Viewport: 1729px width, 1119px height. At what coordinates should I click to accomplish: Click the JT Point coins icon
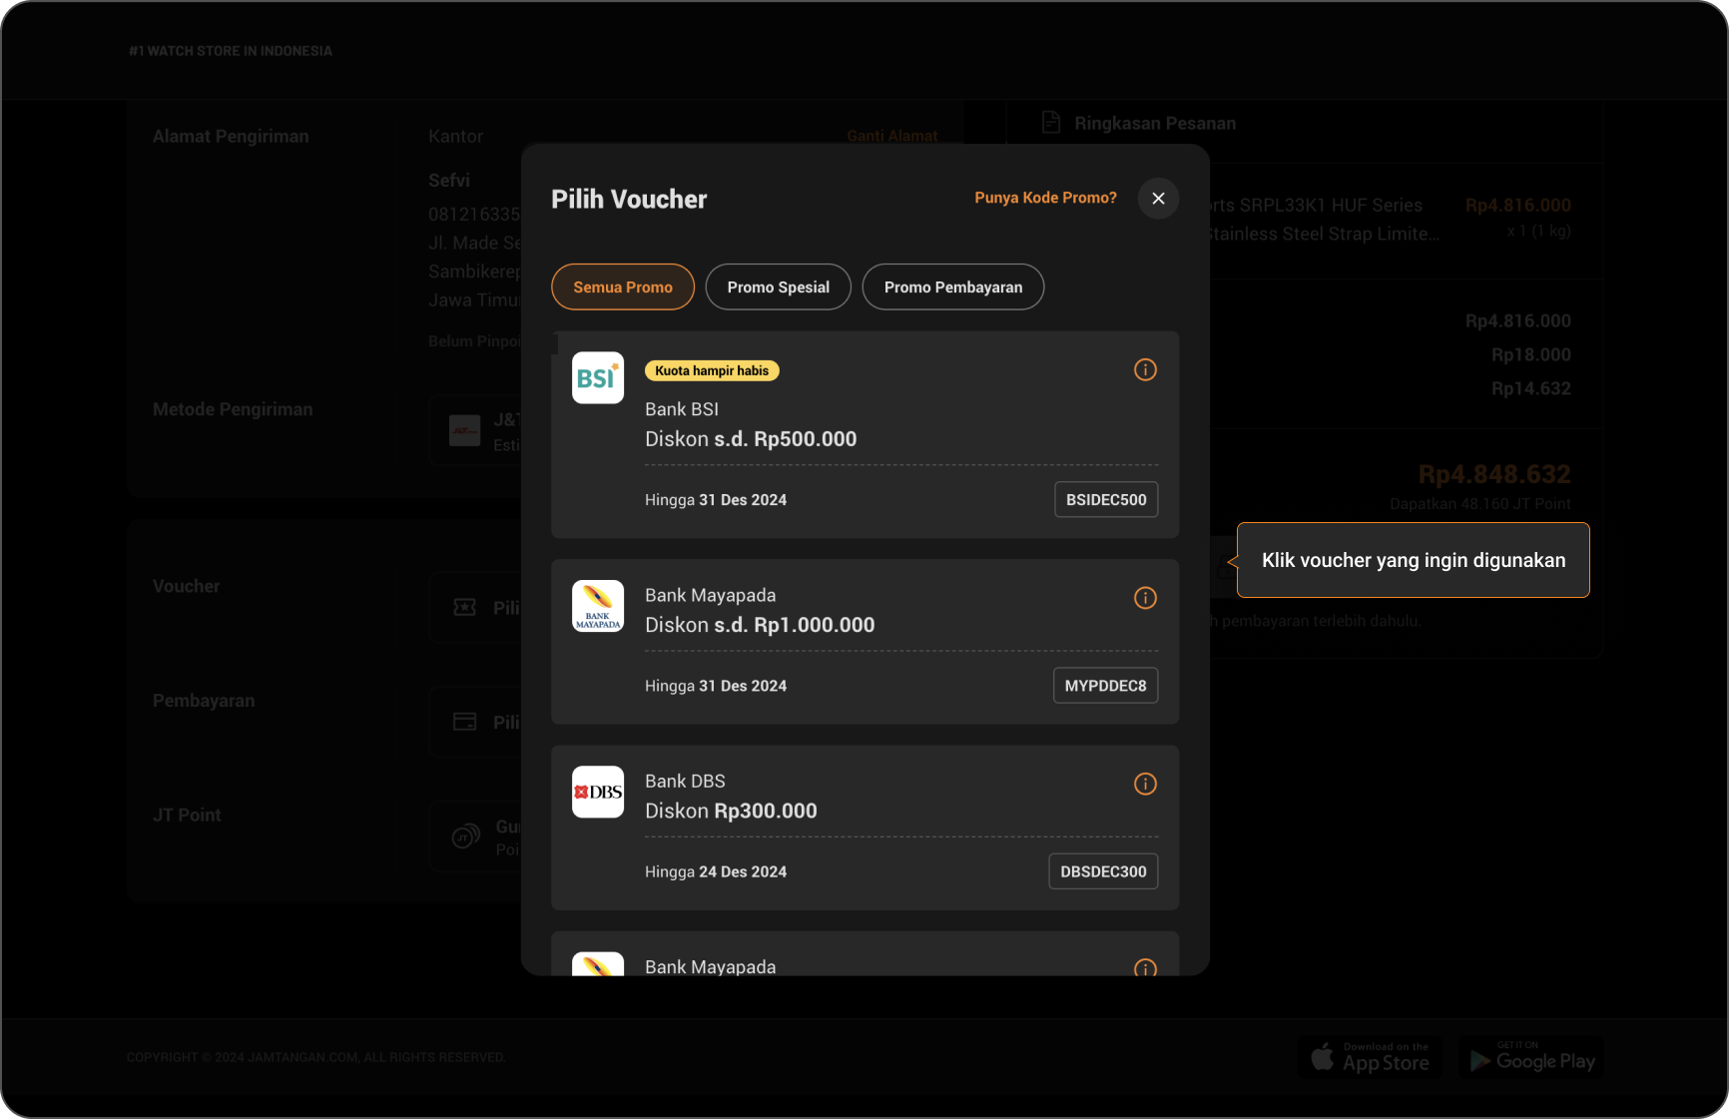tap(466, 837)
